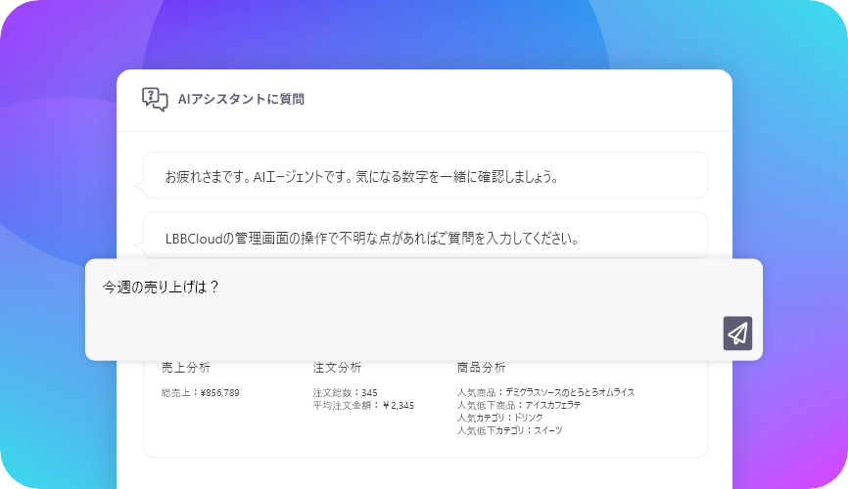Select the 人気低下商品 アイスカフェラテ entry
Image resolution: width=848 pixels, height=489 pixels.
[518, 405]
